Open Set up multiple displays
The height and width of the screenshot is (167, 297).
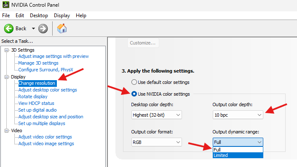[x=42, y=123]
